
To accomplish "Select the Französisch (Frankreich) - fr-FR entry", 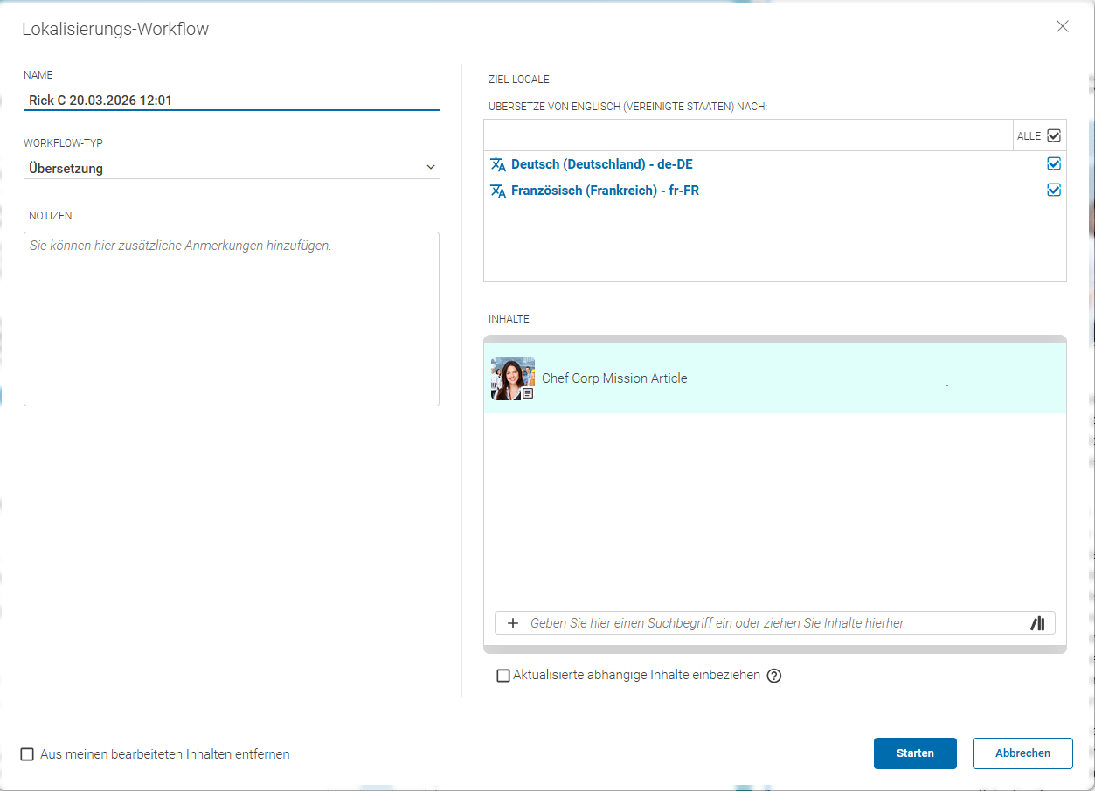I will tap(605, 191).
